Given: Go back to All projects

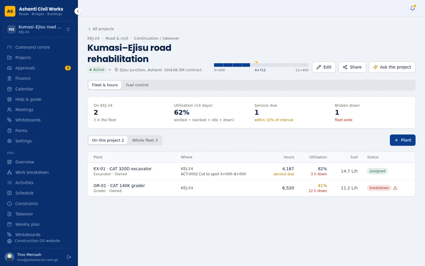Looking at the screenshot, I should pos(101,29).
